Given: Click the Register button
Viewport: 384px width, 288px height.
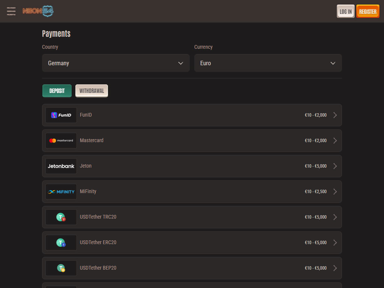Looking at the screenshot, I should point(367,11).
